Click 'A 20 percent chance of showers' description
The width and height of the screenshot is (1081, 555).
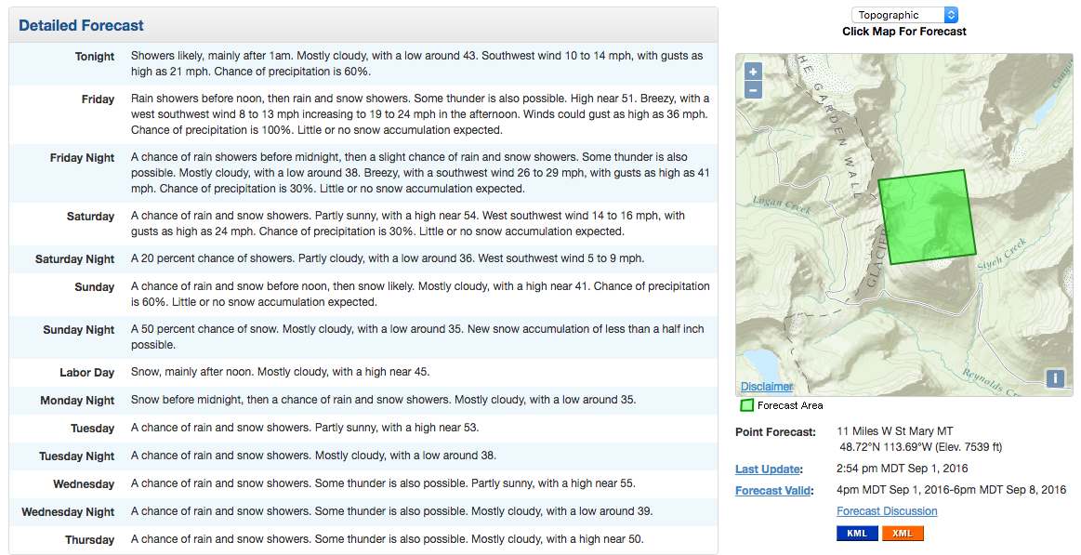click(388, 258)
